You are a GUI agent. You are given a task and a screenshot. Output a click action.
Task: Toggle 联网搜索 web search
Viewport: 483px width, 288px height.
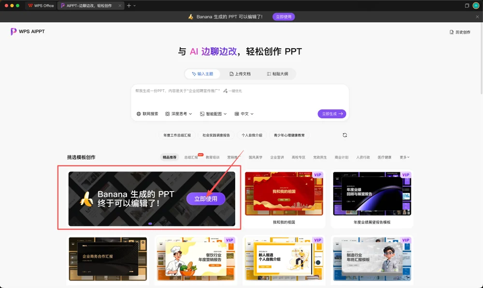point(147,114)
